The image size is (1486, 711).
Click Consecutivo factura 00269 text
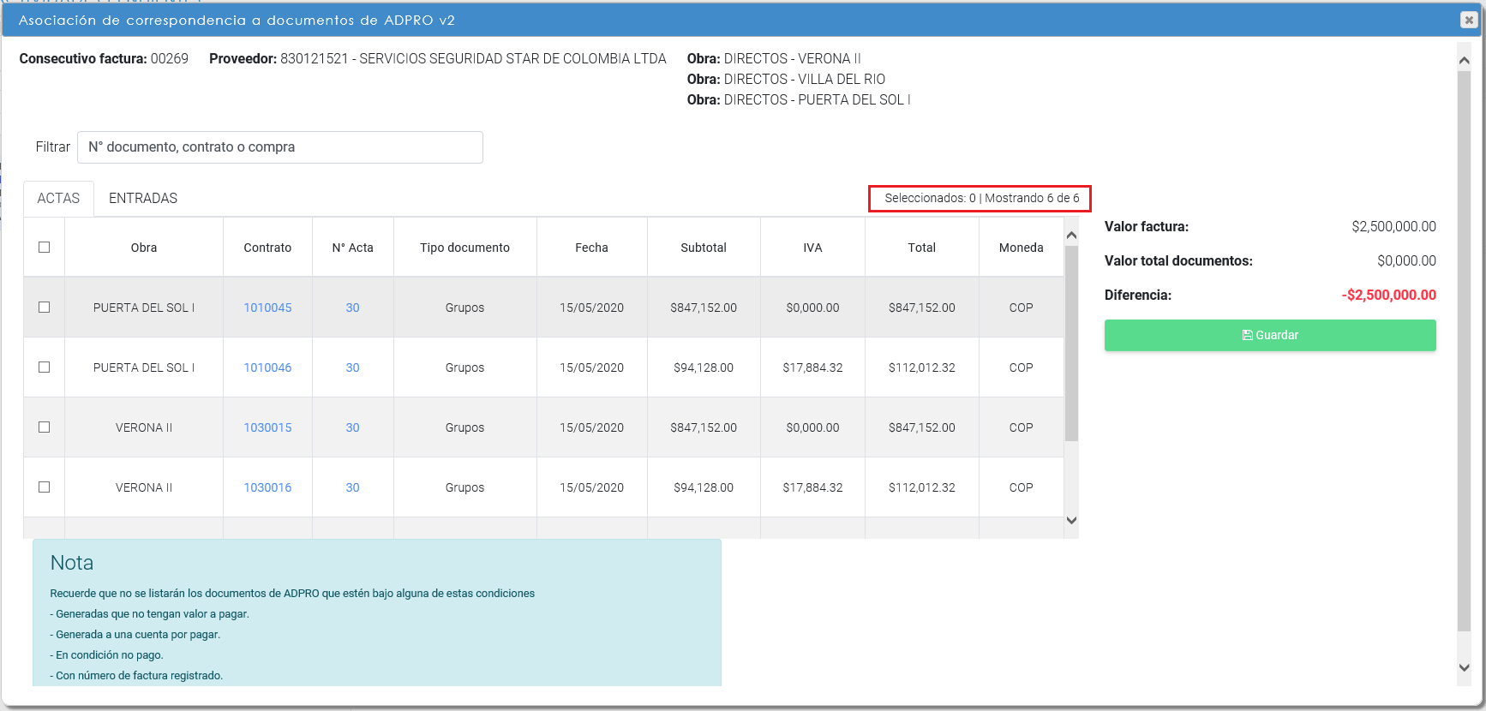(104, 58)
